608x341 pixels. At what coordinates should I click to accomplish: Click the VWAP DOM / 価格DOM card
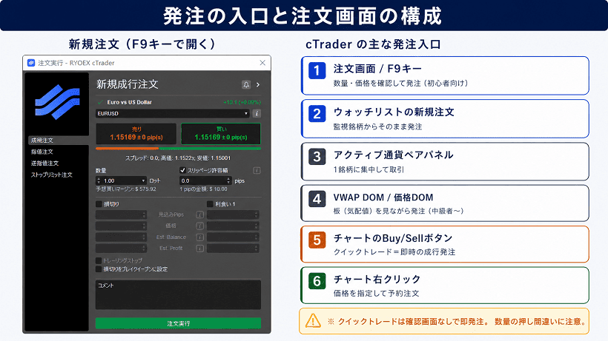tap(445, 203)
